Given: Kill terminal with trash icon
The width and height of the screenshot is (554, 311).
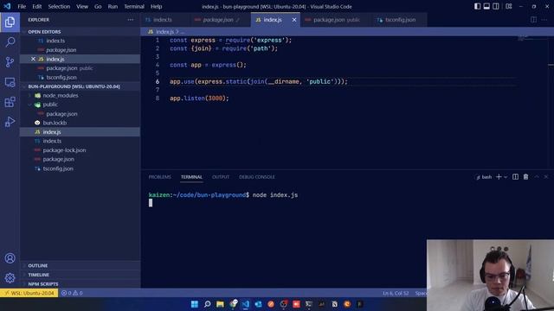Looking at the screenshot, I should pos(525,176).
